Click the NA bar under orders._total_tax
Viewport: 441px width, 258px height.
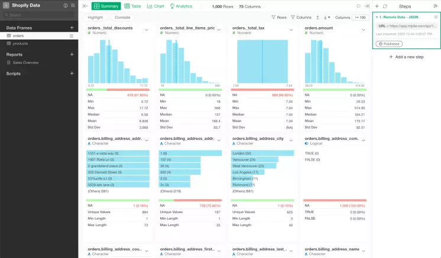point(262,90)
